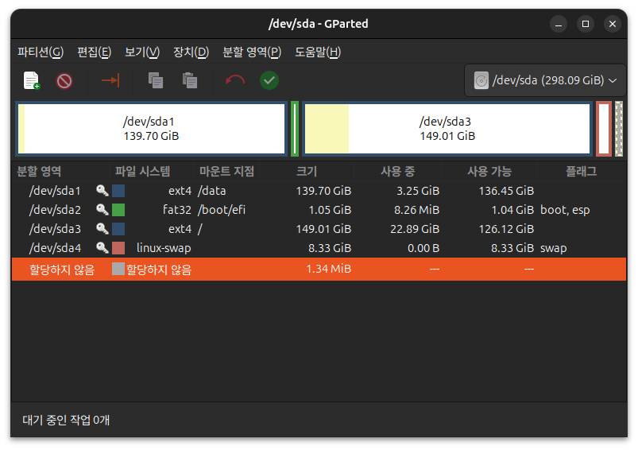
Task: Click the blue ext4 swatch for /dev/sda3
Action: click(118, 229)
